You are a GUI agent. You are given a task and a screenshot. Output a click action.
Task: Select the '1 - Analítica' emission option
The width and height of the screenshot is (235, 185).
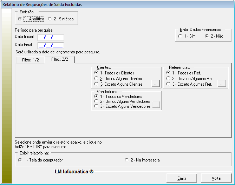[20, 19]
